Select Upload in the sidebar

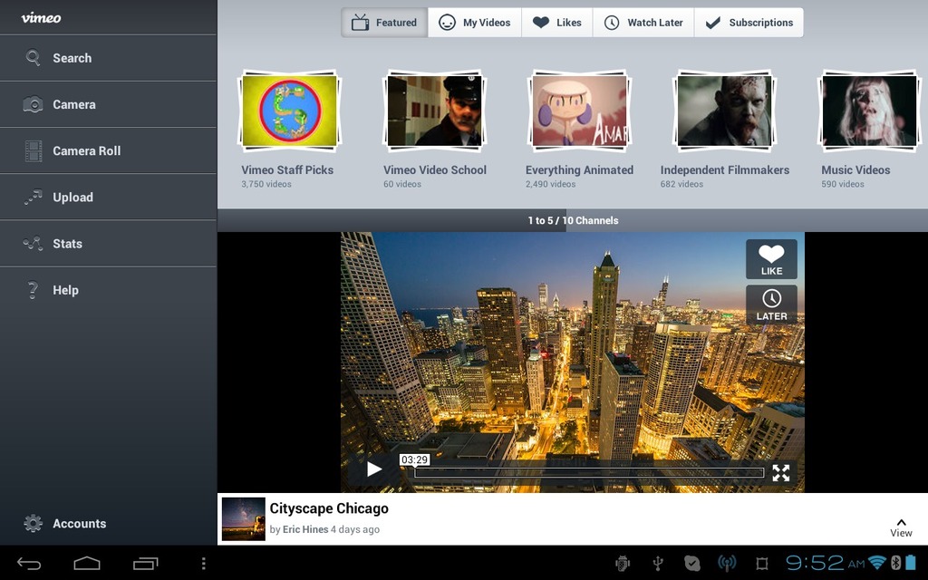109,197
